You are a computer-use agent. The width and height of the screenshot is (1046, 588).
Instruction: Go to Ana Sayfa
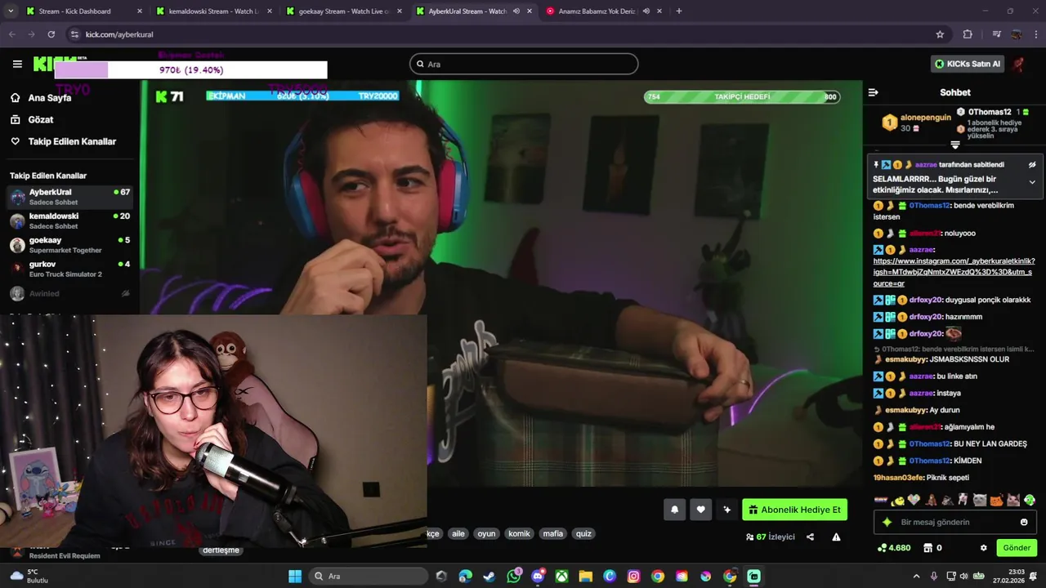(50, 97)
